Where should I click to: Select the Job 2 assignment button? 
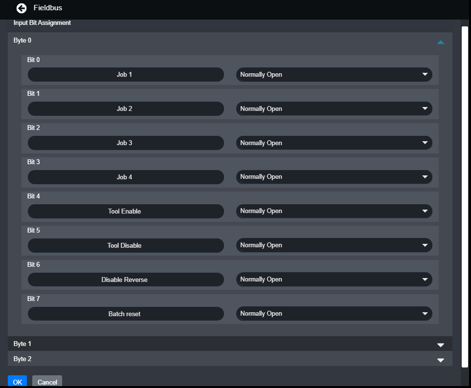[x=126, y=108]
